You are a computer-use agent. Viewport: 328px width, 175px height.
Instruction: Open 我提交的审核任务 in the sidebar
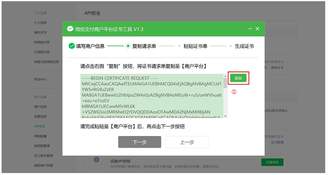click(x=46, y=62)
